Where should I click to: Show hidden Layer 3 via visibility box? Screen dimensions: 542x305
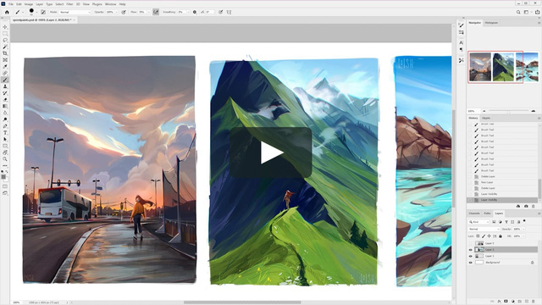[x=470, y=243]
